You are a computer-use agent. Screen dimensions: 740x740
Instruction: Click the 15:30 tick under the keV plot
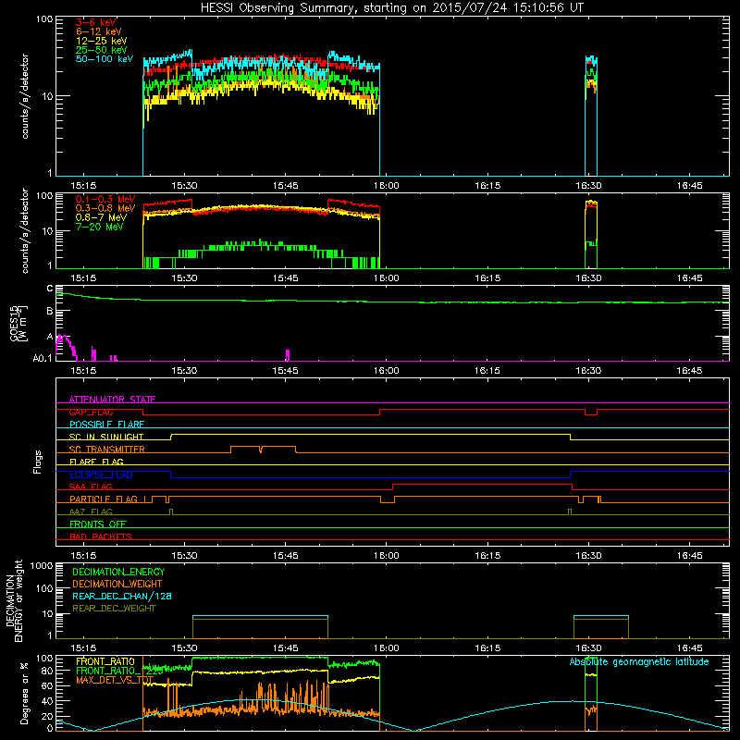coord(184,186)
